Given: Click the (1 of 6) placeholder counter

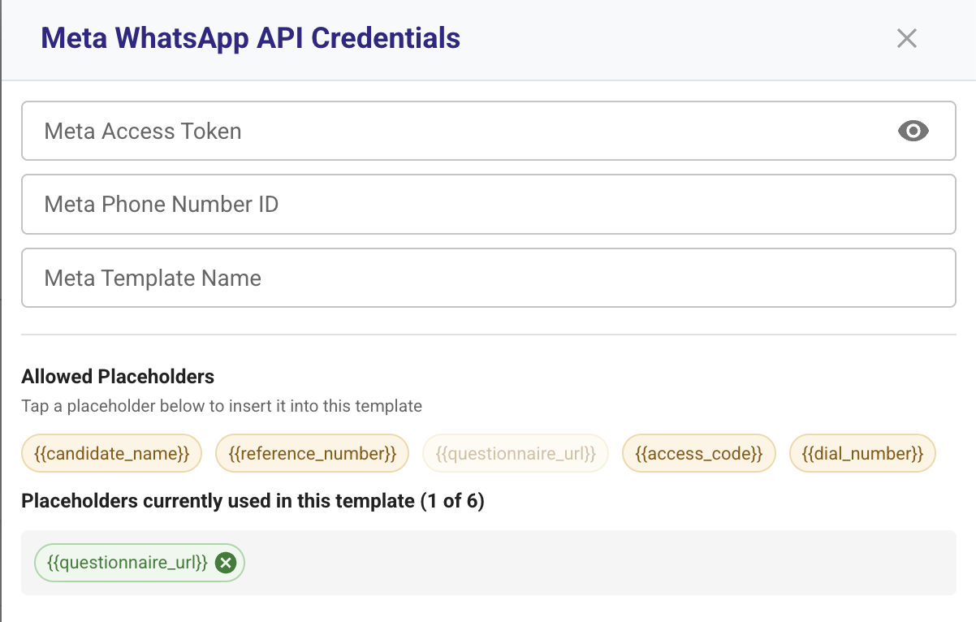Looking at the screenshot, I should (x=452, y=501).
